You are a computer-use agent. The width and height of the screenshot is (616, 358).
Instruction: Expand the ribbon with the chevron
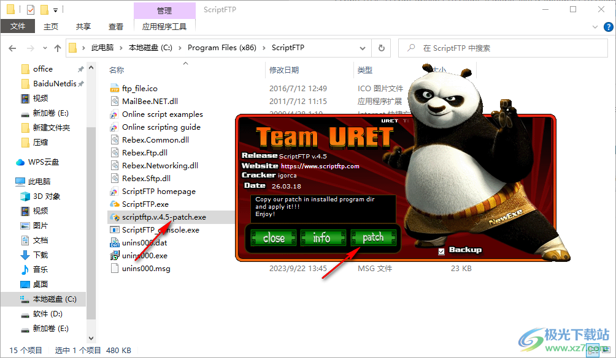[x=595, y=27]
